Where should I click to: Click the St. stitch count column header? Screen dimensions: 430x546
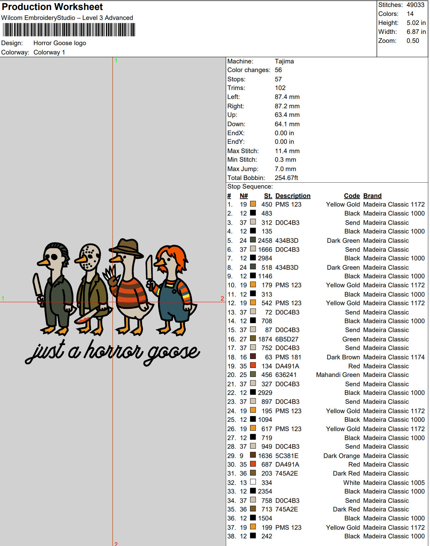(x=268, y=196)
